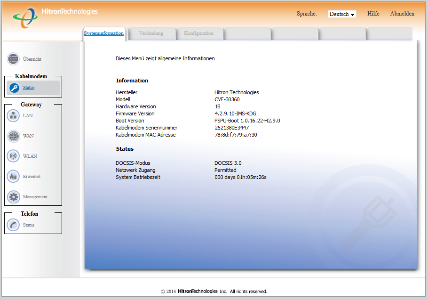Image resolution: width=428 pixels, height=300 pixels.
Task: Select the model value CVE-30360
Action: pyautogui.click(x=227, y=99)
